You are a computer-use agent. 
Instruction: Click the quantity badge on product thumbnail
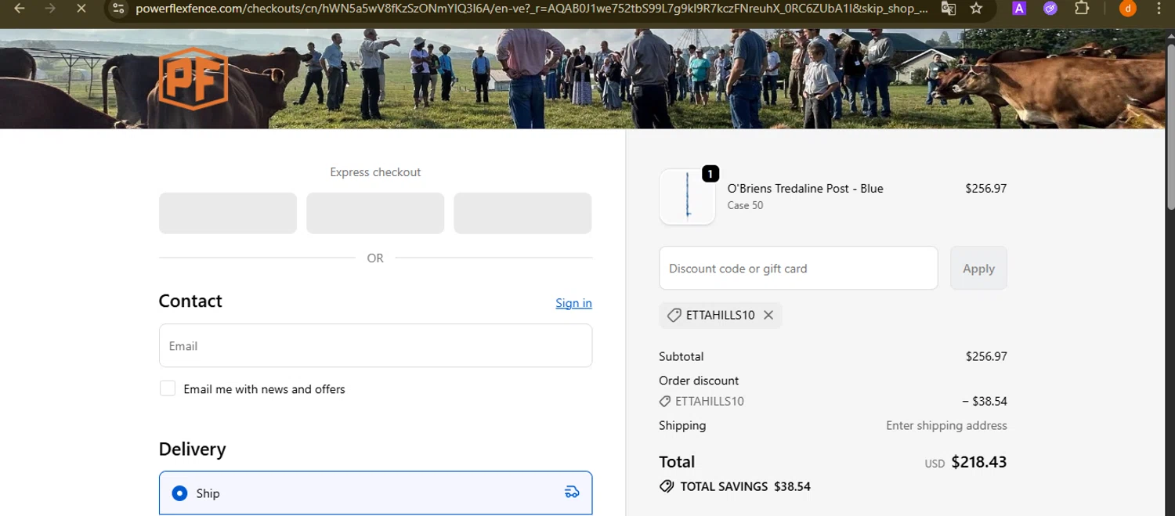(x=710, y=174)
